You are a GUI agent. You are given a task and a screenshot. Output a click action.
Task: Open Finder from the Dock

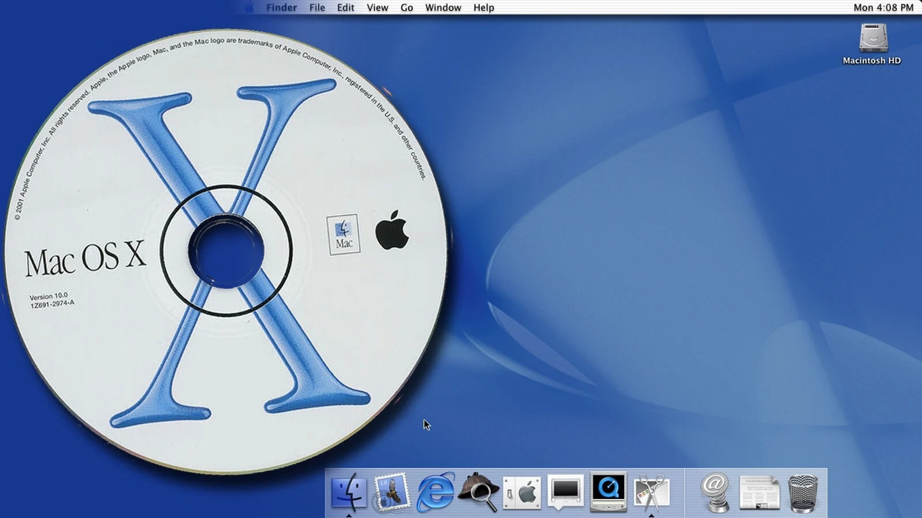click(x=349, y=492)
